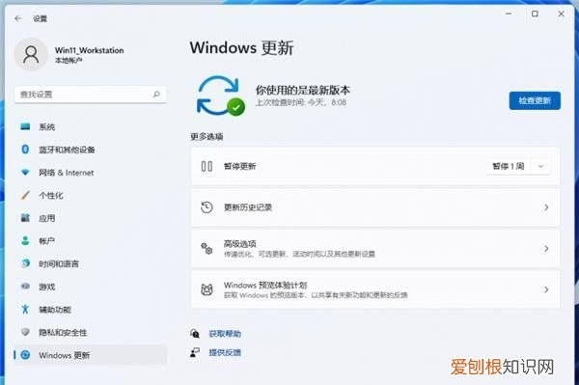The image size is (579, 385).
Task: Click the Bluetooth icon for 蓝牙和其他设备
Action: click(25, 150)
